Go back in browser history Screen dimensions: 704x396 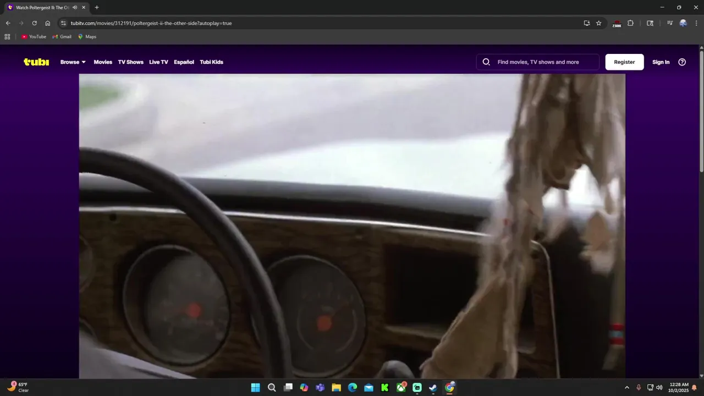point(8,23)
